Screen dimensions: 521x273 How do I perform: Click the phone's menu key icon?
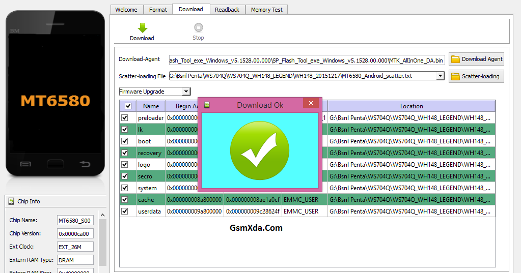(25, 164)
